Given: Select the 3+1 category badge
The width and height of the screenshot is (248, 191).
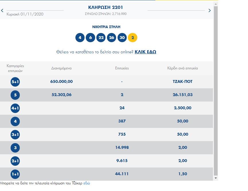Looking at the screenshot, I should pos(15,135).
